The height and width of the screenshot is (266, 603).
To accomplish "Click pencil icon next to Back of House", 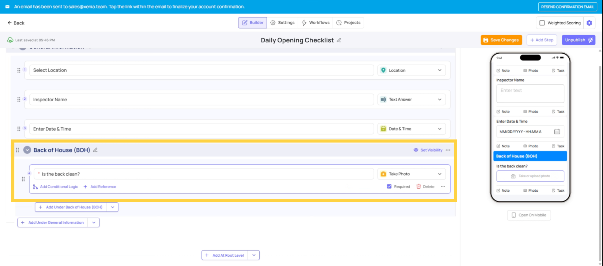I will (95, 150).
